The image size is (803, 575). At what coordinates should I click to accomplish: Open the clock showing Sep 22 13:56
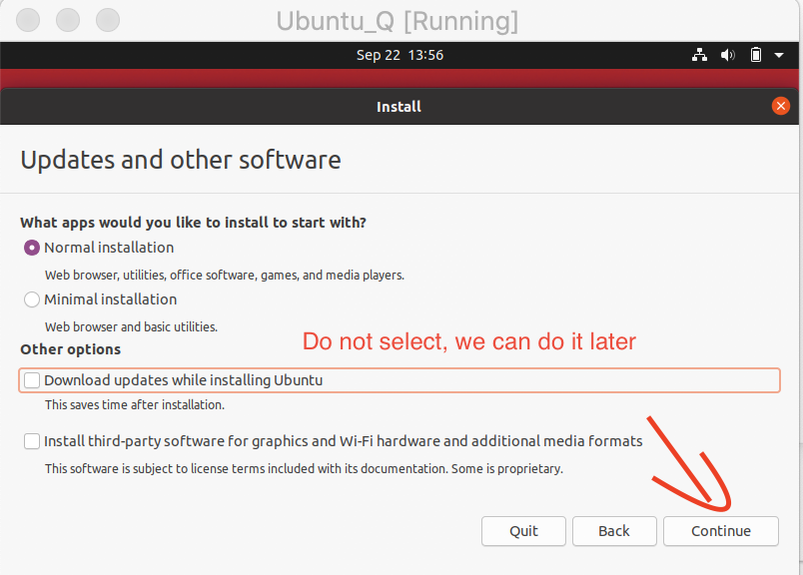click(400, 55)
